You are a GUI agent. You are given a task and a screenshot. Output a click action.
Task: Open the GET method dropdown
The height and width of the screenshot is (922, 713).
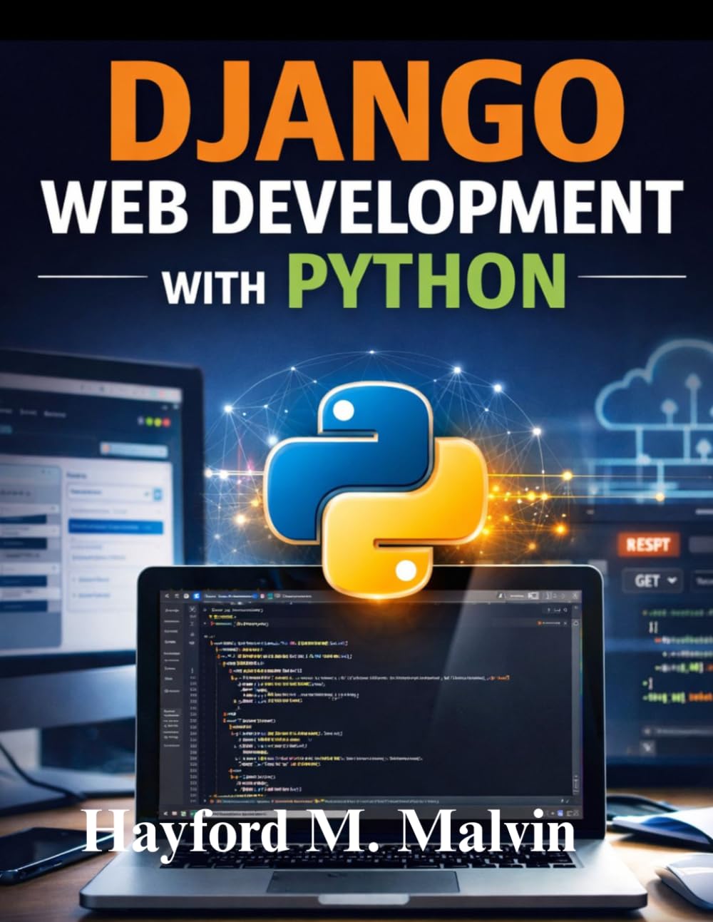[652, 580]
